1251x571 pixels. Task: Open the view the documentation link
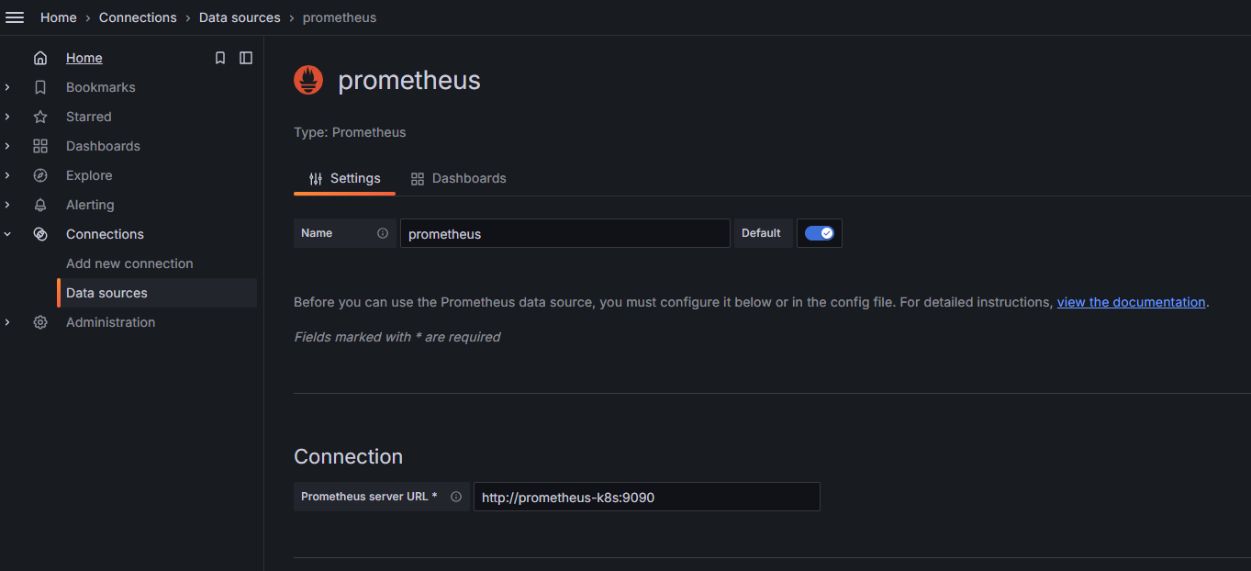[1131, 302]
